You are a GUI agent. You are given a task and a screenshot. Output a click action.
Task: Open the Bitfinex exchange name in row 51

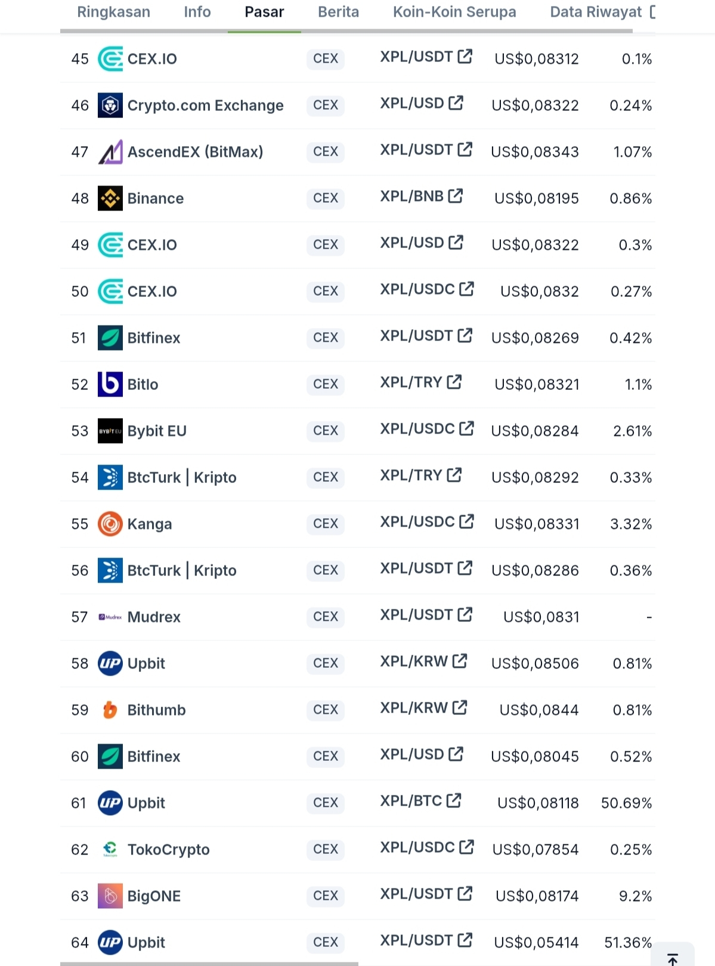(x=154, y=338)
